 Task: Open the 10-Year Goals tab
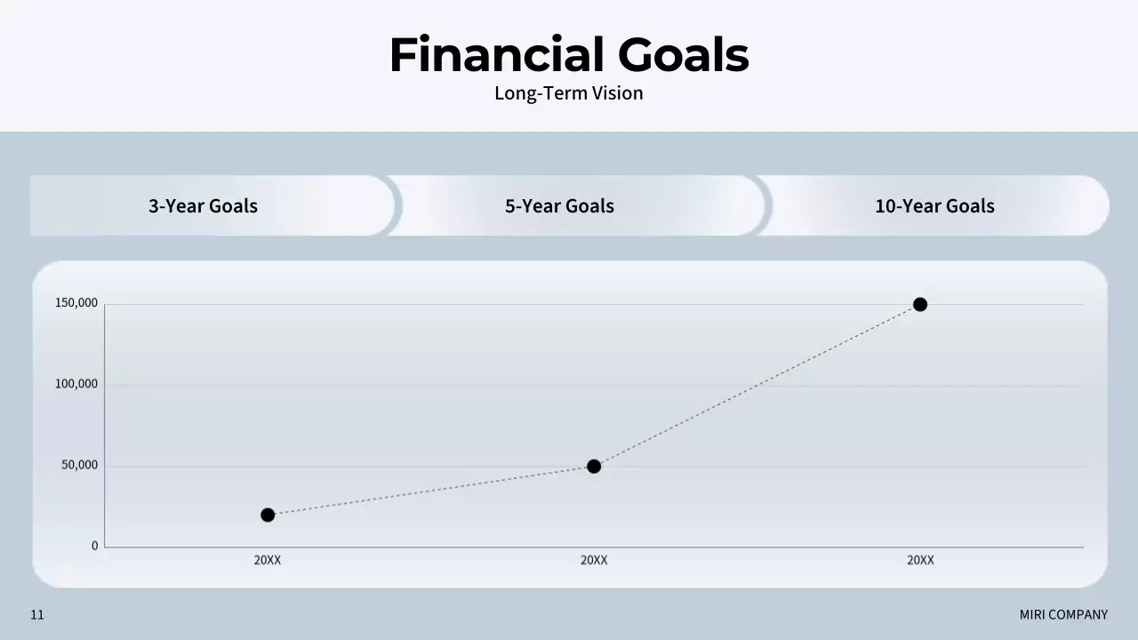pos(934,206)
